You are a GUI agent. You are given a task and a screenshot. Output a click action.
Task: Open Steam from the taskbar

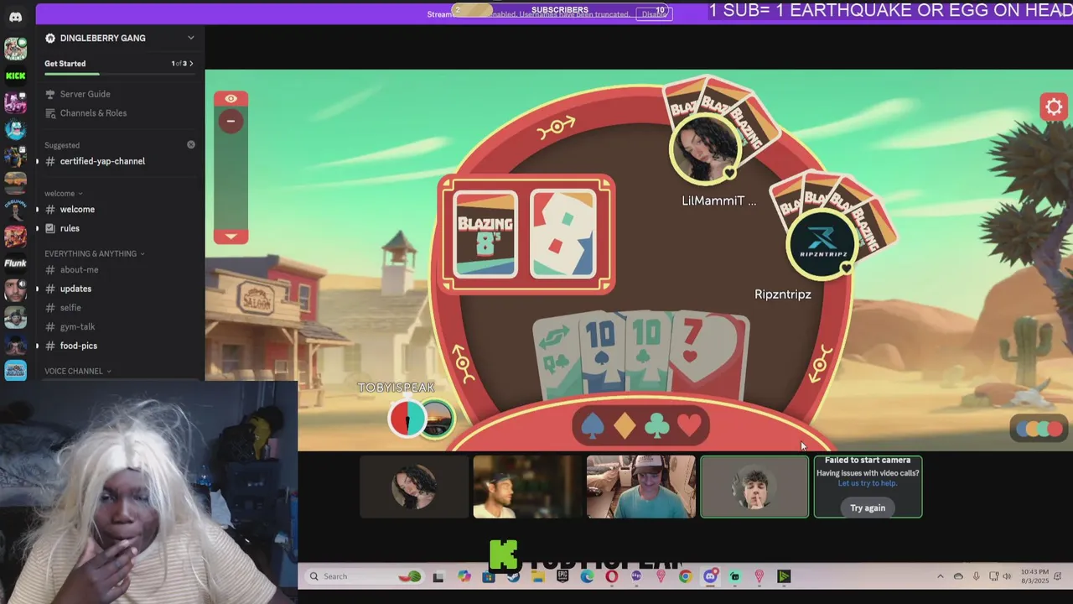tap(513, 576)
